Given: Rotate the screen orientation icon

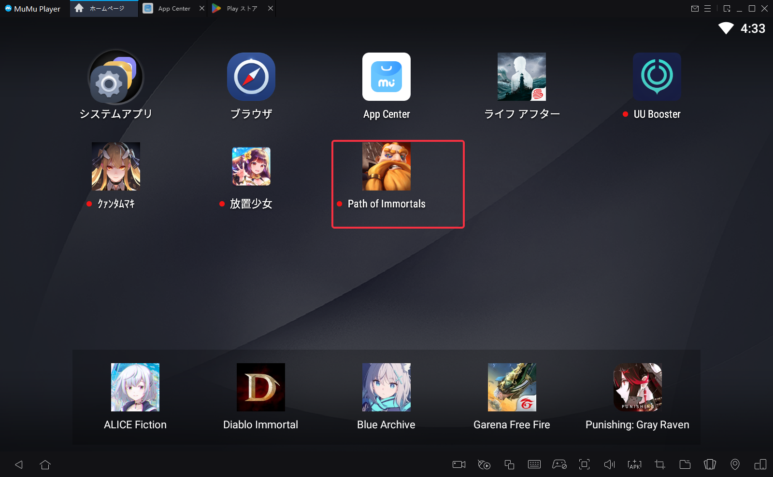Looking at the screenshot, I should click(x=760, y=464).
